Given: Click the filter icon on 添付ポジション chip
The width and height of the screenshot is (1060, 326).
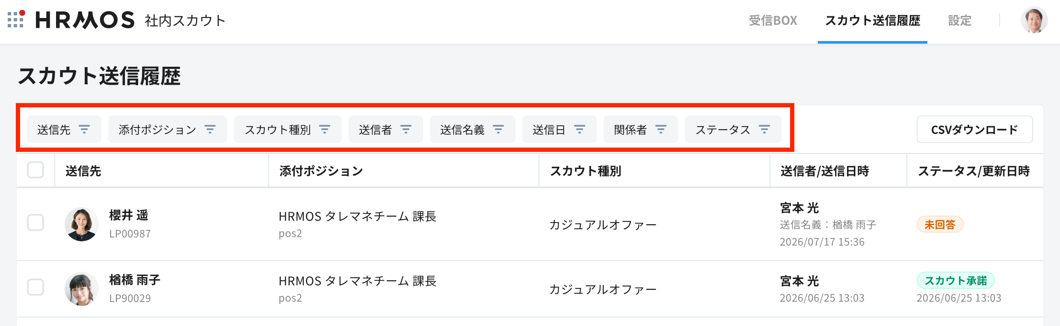Looking at the screenshot, I should point(210,129).
